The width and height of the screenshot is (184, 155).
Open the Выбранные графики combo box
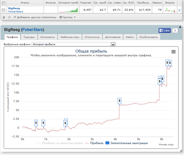pos(73,44)
